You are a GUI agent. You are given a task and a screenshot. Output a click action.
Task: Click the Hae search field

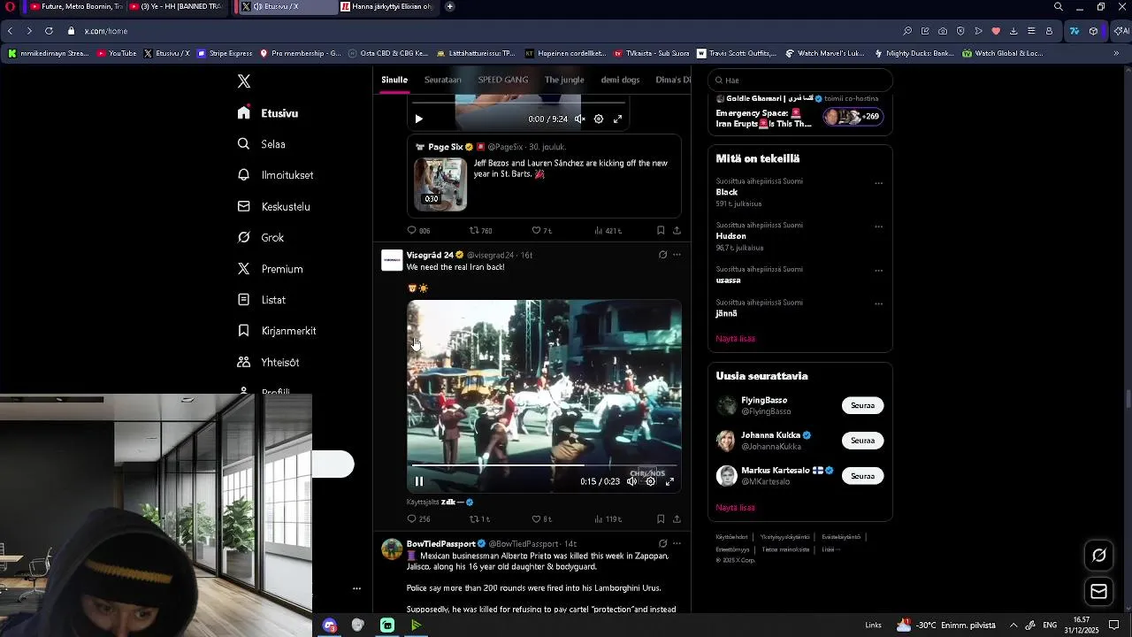point(800,80)
